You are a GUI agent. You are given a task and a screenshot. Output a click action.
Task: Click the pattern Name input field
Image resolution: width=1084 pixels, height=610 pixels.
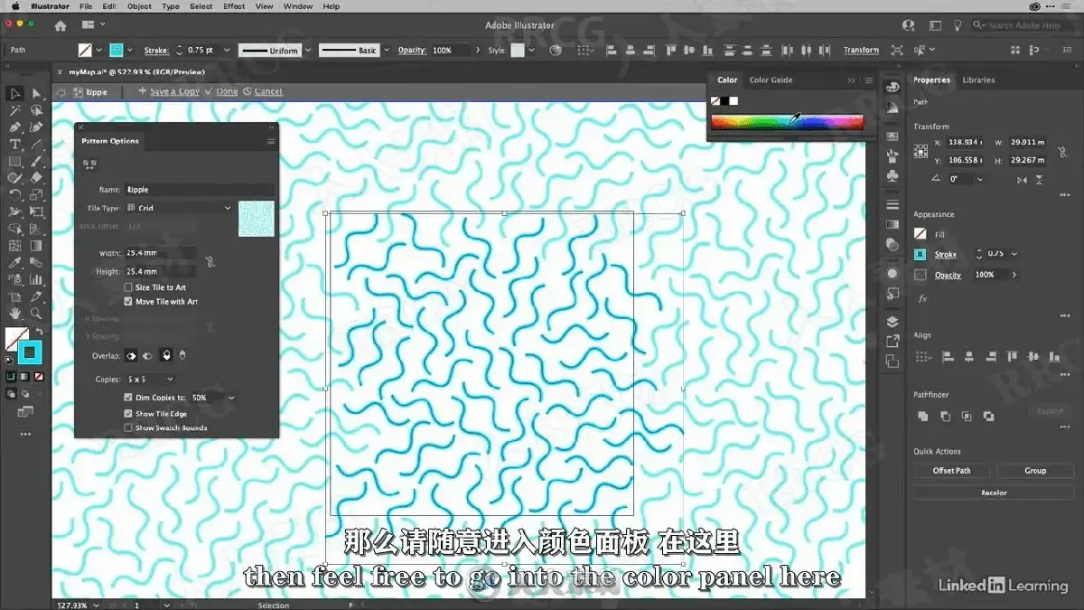point(200,190)
